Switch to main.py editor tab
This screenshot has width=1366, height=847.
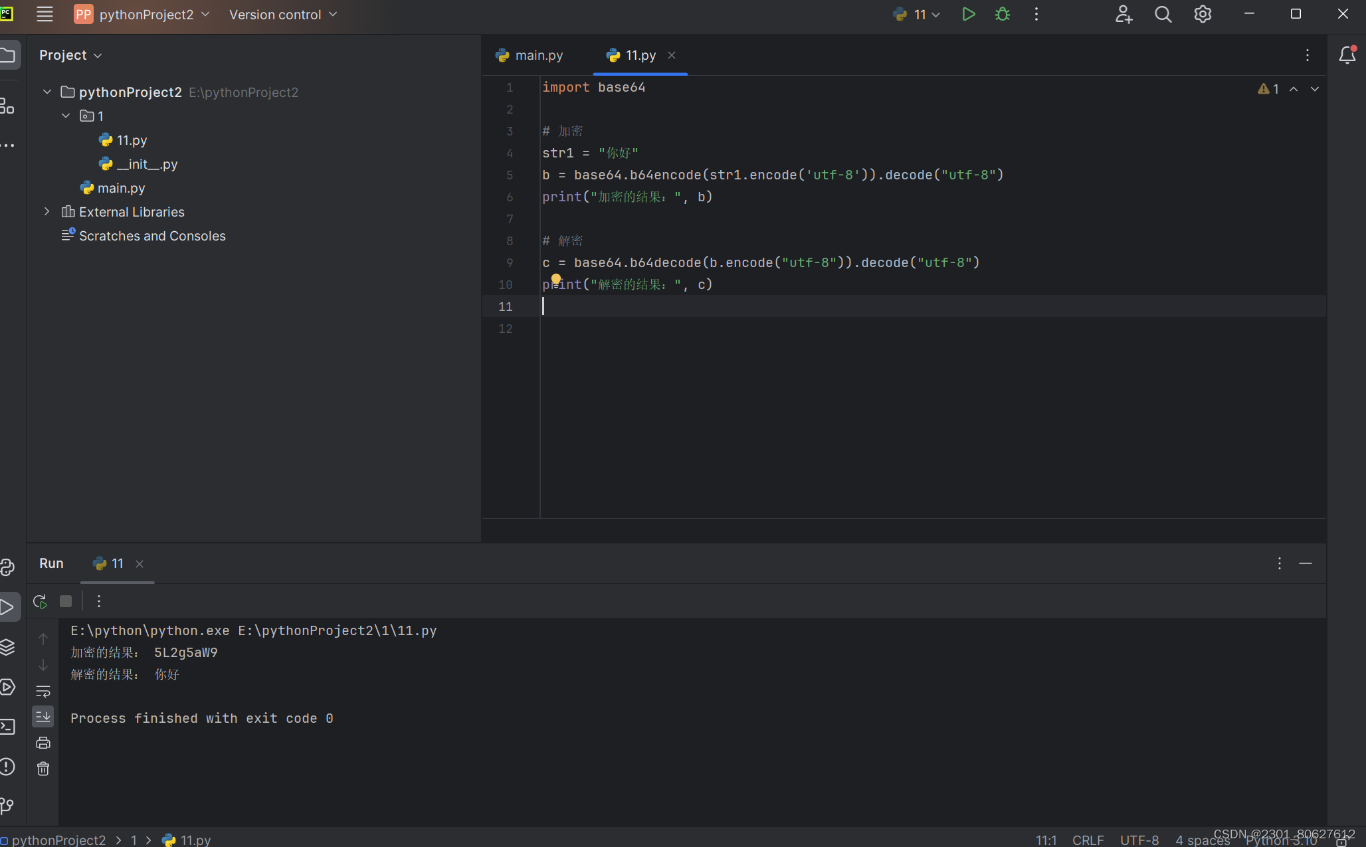[x=530, y=55]
